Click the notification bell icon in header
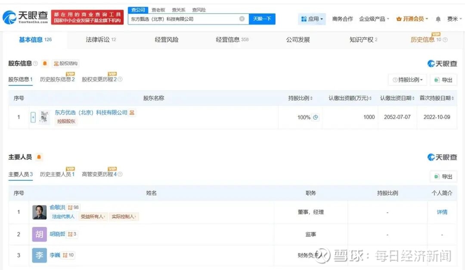This screenshot has height=270, width=465. pos(438,19)
